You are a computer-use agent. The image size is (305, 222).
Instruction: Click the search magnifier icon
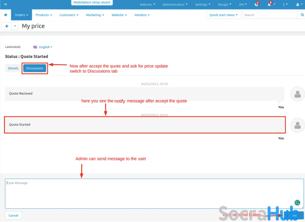[302, 15]
